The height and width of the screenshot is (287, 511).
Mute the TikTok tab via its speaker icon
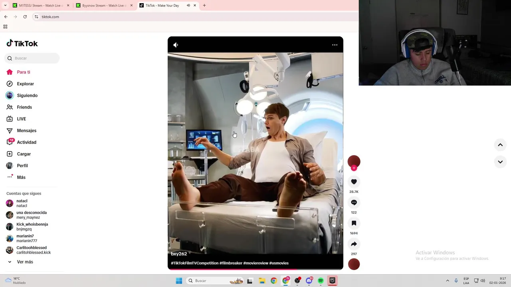click(188, 6)
